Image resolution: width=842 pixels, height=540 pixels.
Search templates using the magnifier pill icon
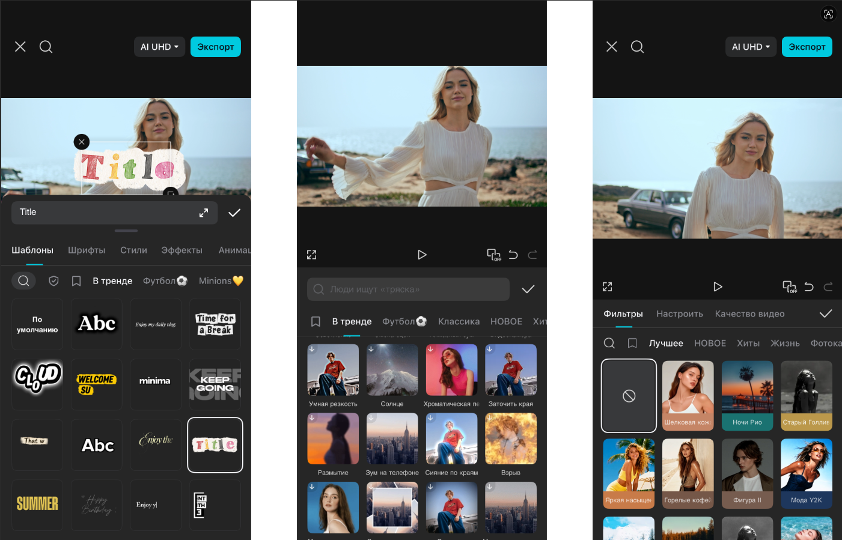click(23, 281)
